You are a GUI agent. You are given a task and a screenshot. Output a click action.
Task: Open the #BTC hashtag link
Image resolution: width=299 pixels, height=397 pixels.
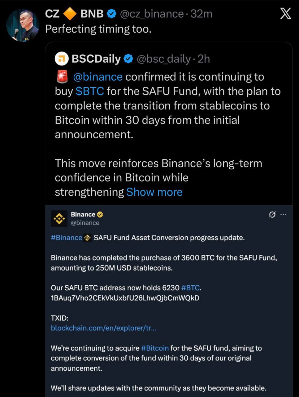point(190,288)
